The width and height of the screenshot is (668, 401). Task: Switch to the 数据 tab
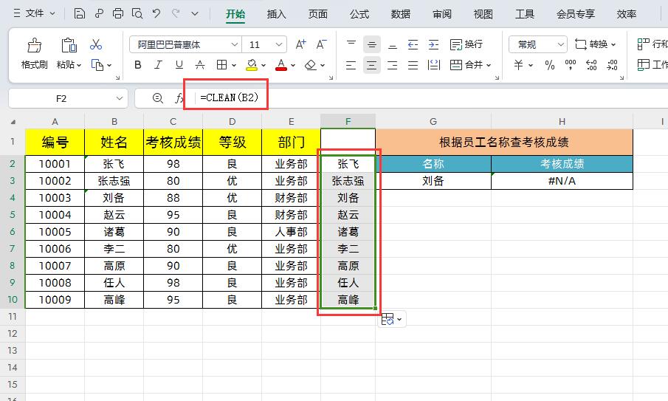pyautogui.click(x=401, y=14)
